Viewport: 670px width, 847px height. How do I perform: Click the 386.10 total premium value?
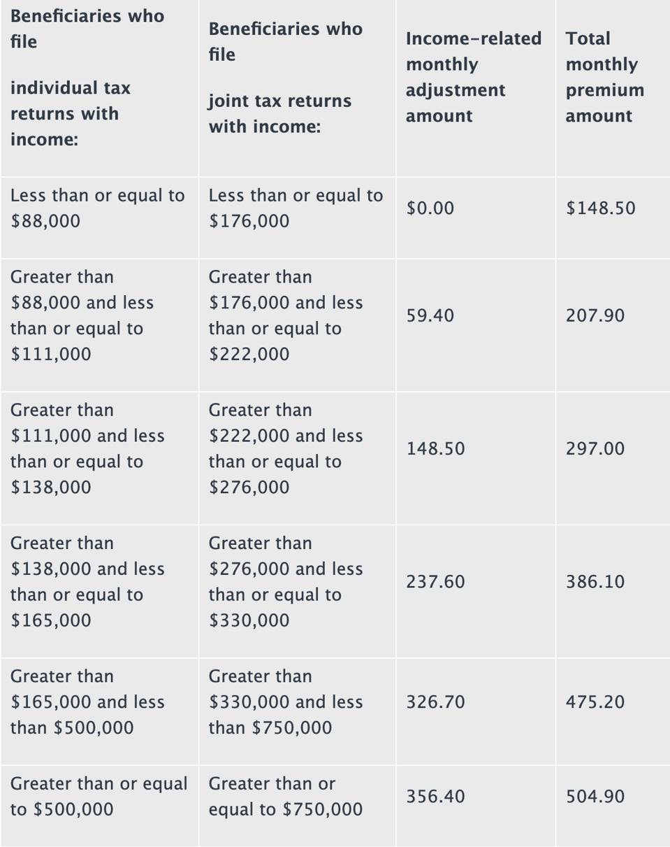(x=595, y=582)
